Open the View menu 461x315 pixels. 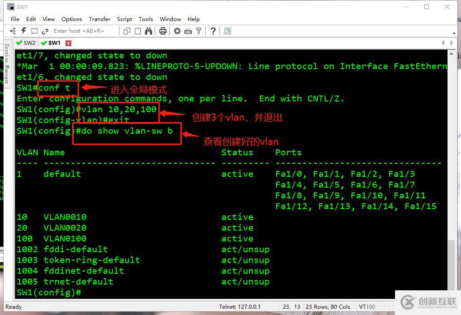(x=48, y=19)
